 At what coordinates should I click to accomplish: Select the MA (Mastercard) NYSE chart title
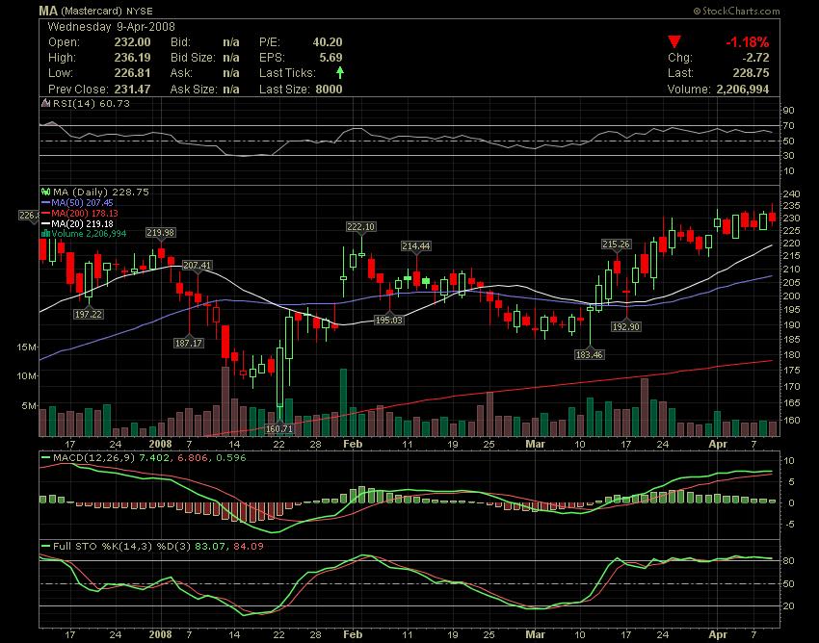click(x=95, y=11)
